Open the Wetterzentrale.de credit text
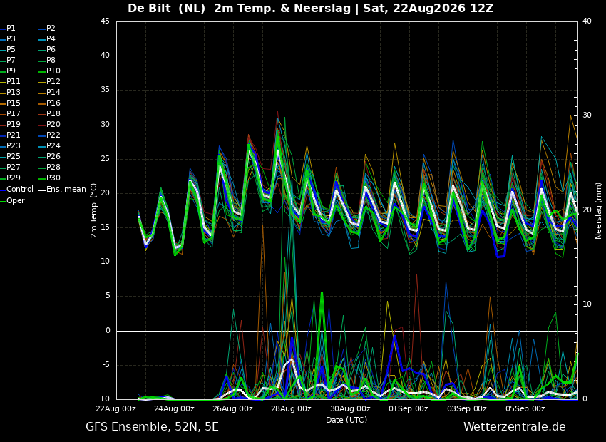This screenshot has width=606, height=442. [x=515, y=427]
